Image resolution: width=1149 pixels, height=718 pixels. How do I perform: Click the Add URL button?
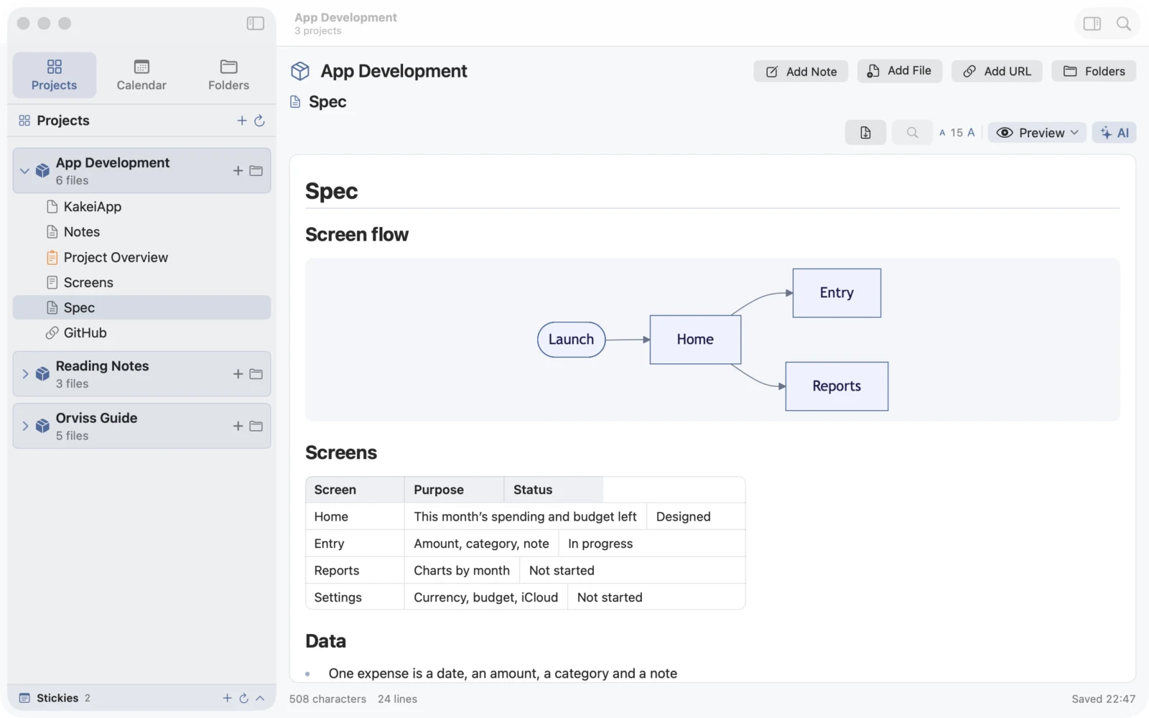pyautogui.click(x=997, y=71)
